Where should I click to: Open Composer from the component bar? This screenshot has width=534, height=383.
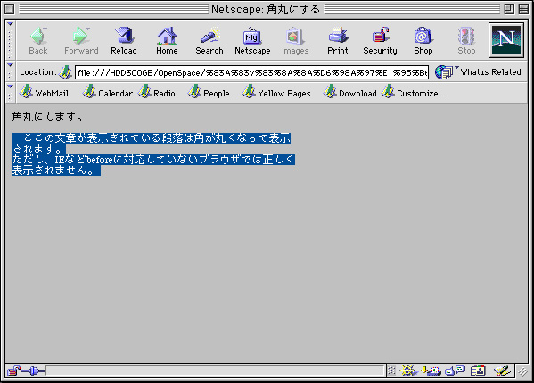(502, 371)
